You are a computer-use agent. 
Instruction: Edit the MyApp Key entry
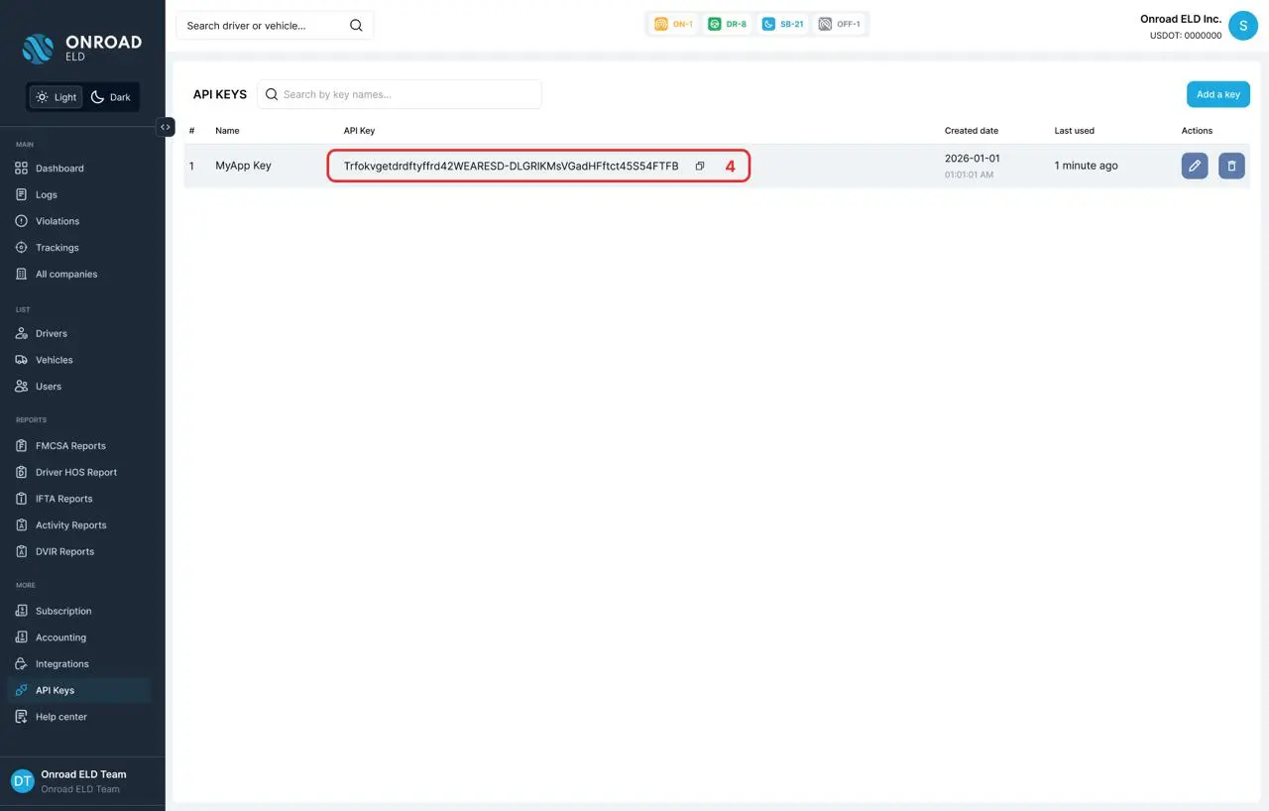[1195, 166]
